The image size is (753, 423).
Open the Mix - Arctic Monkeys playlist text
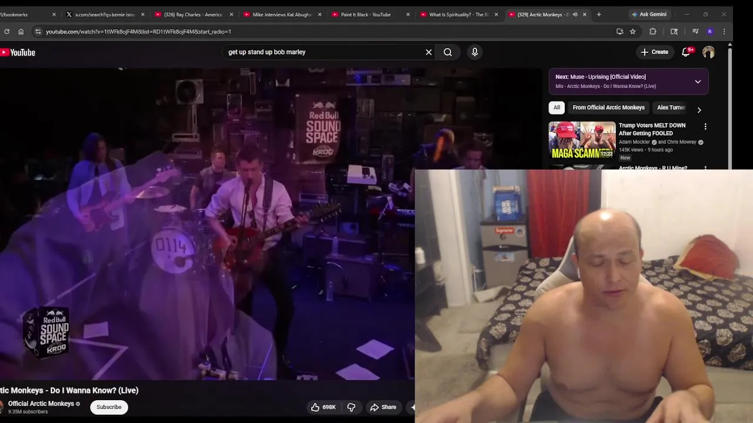(605, 86)
